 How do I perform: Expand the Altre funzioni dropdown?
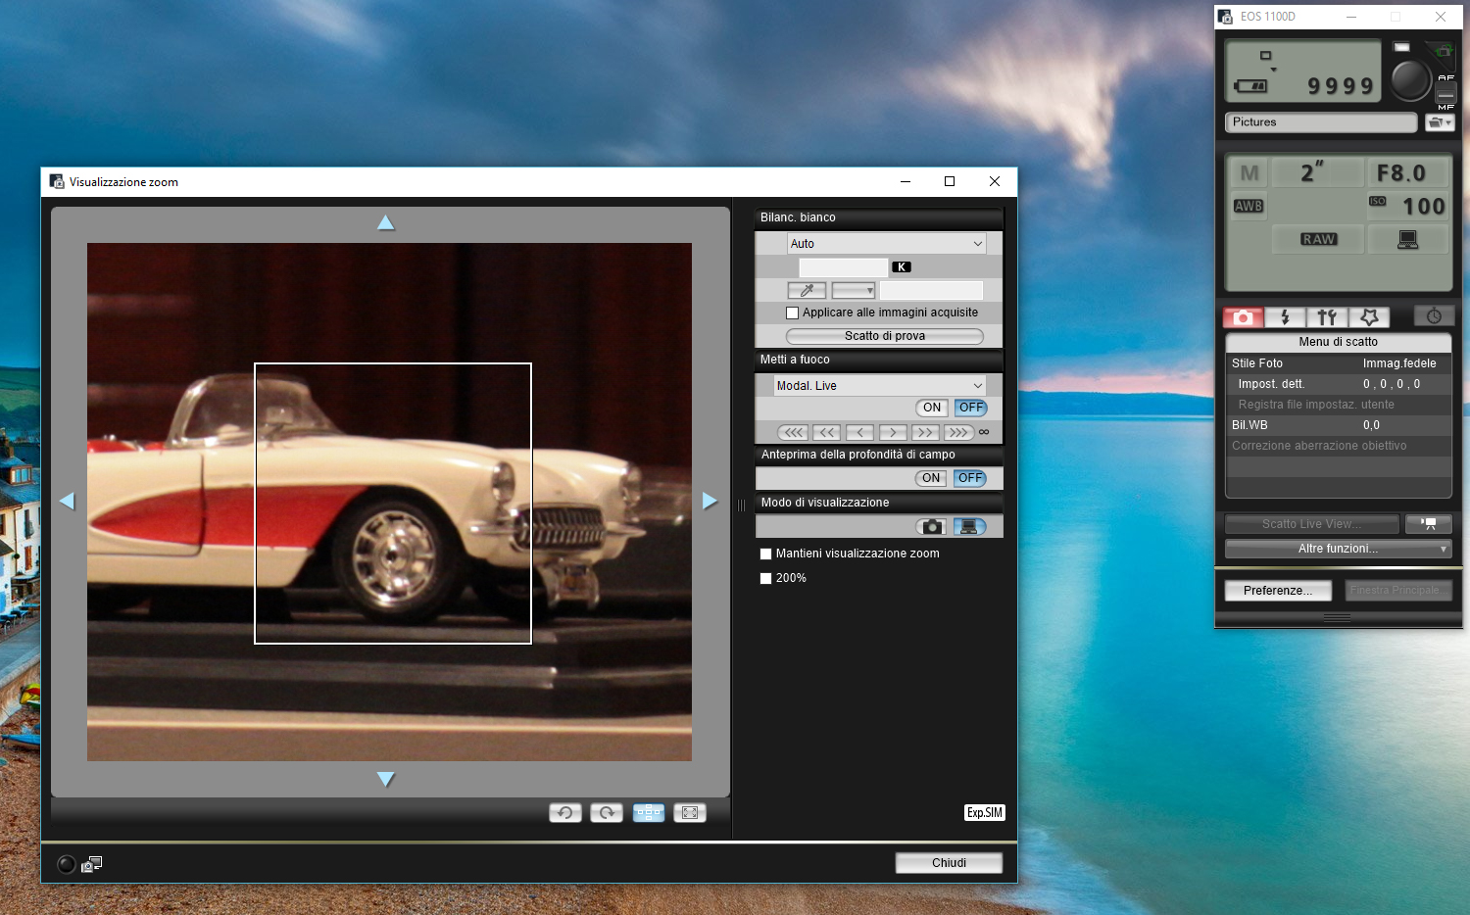[1338, 549]
